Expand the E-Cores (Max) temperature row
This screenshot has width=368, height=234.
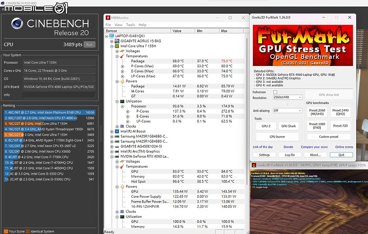(x=122, y=71)
